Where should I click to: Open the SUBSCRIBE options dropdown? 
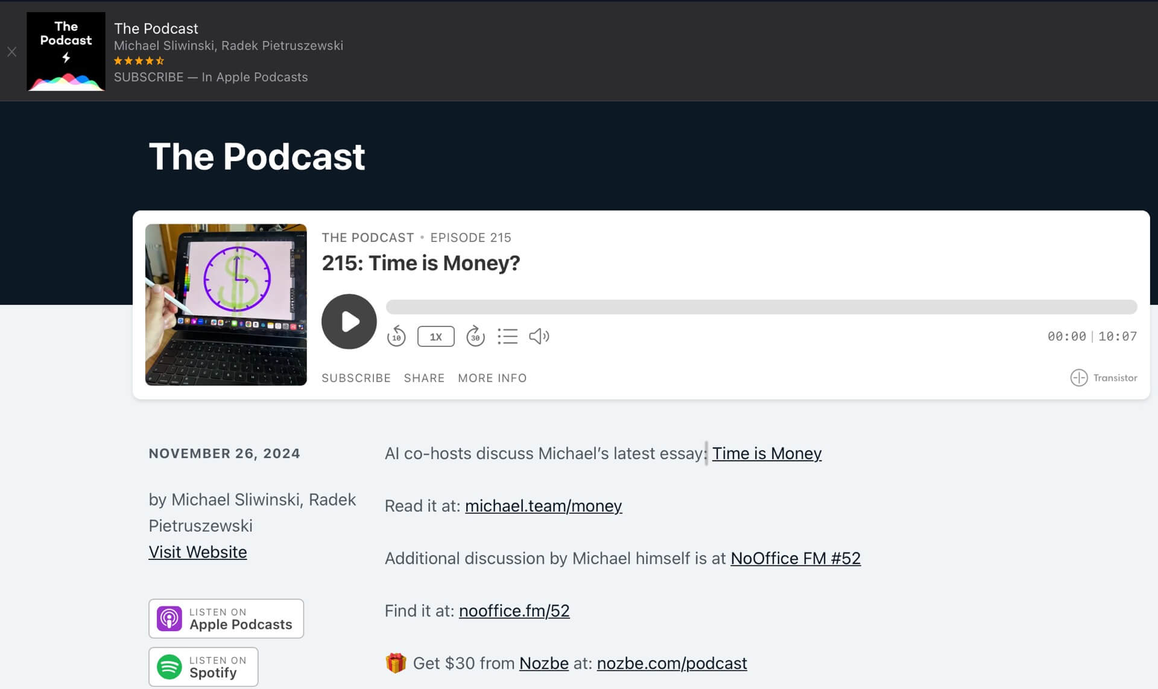click(x=356, y=377)
